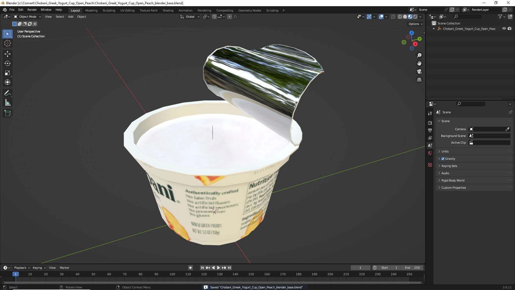Image resolution: width=515 pixels, height=290 pixels.
Task: Add new workspace with plus icon
Action: click(x=284, y=10)
